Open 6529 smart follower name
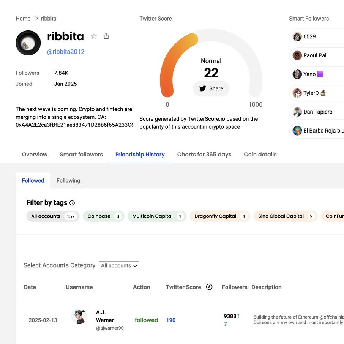Screen dimensions: 344x344 coord(309,36)
